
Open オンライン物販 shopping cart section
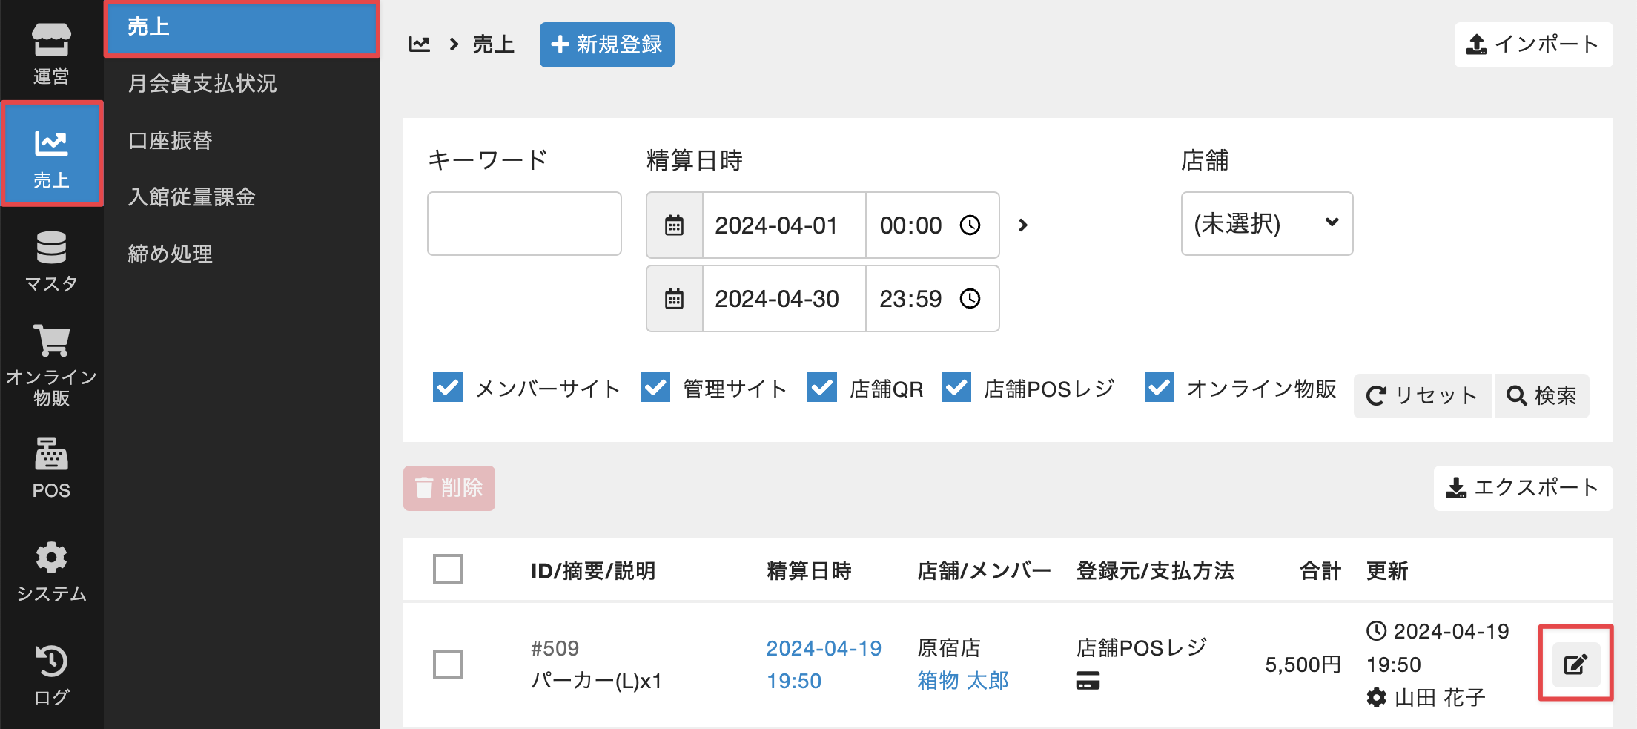click(51, 365)
